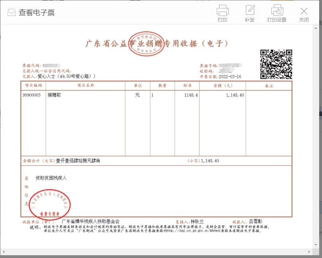
Task: Click the horizontal scrollbar right arrow
Action: (x=308, y=252)
